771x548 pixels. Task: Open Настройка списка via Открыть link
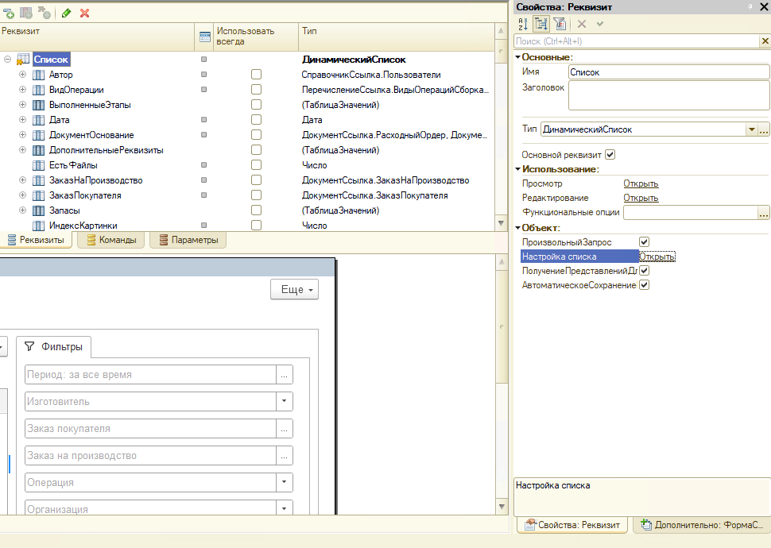pos(657,257)
